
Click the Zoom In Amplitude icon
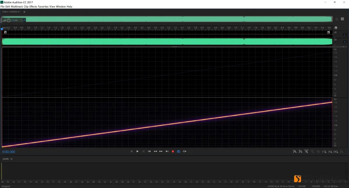point(295,151)
